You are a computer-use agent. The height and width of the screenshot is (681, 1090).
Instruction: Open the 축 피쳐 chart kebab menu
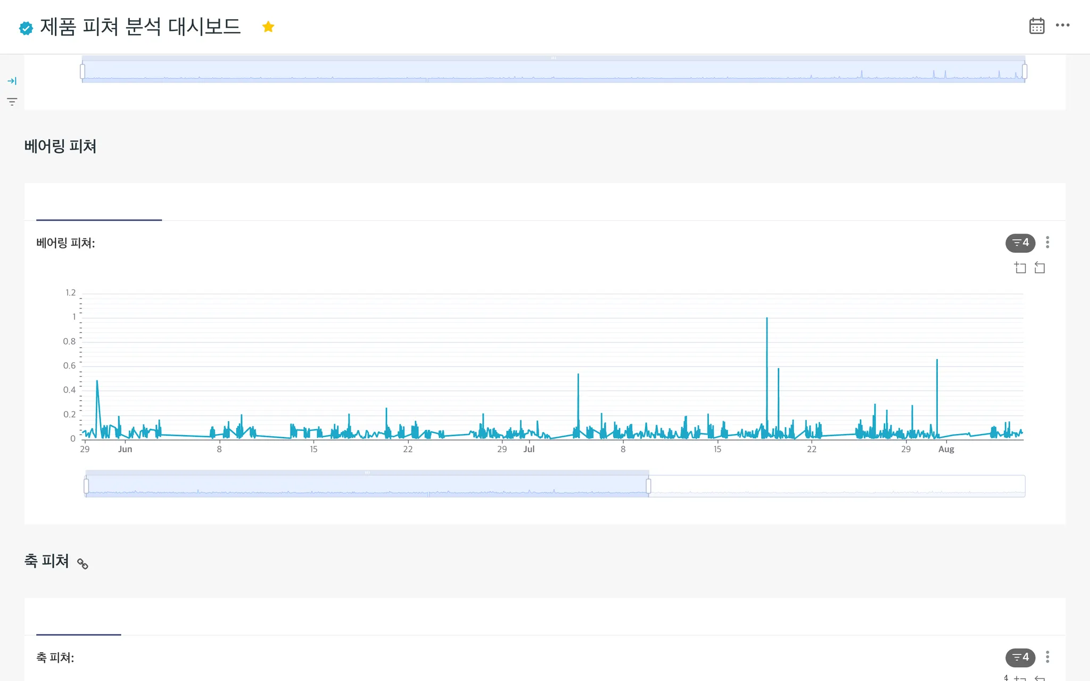[x=1047, y=657]
